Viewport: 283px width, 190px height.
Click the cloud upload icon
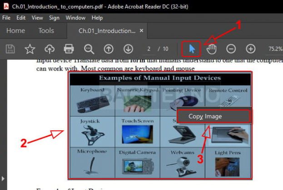pyautogui.click(x=49, y=48)
